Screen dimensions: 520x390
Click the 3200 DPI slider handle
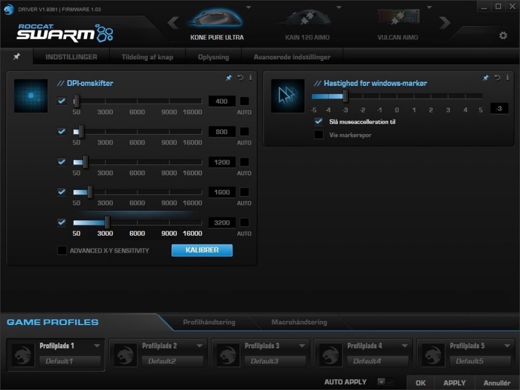[107, 222]
